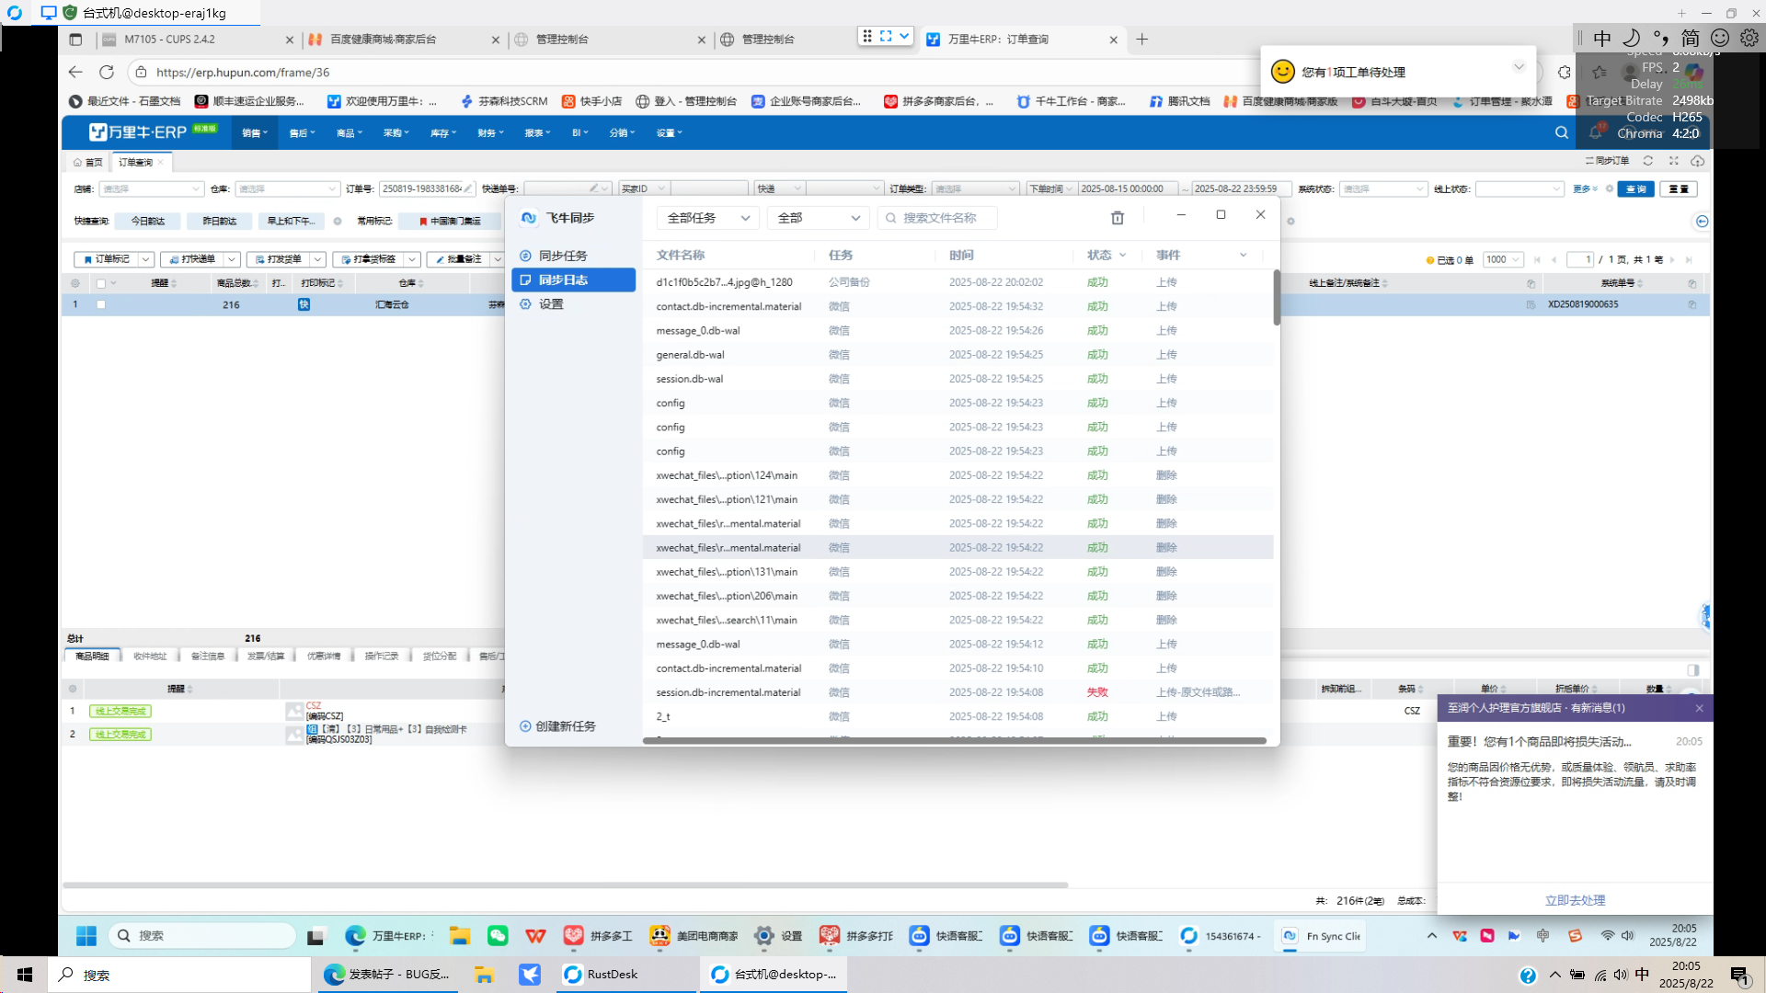1766x993 pixels.
Task: Switch to the 百度健康商城-商家后台 browser tab
Action: pyautogui.click(x=405, y=40)
